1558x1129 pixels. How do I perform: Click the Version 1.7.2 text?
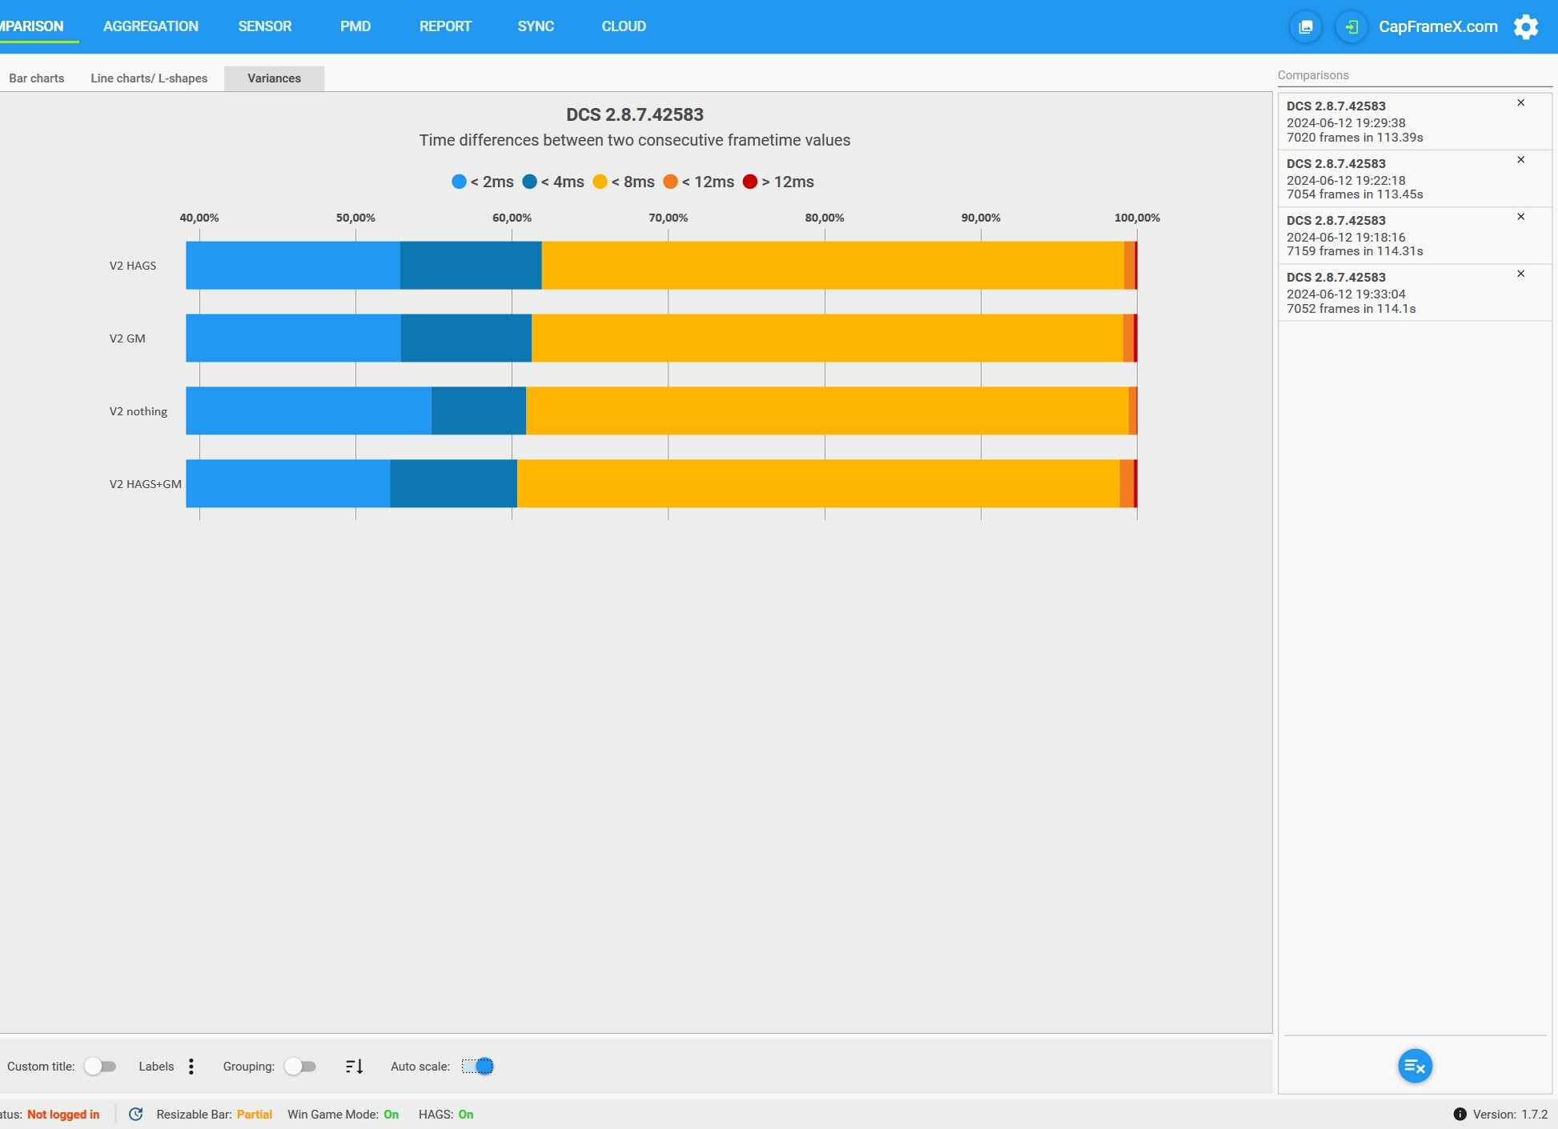pyautogui.click(x=1510, y=1114)
